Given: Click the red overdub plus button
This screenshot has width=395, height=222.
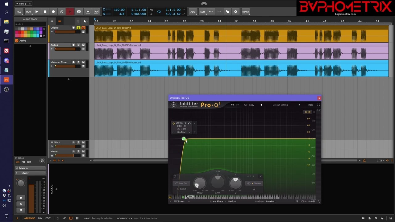Looking at the screenshot, I should point(70,12).
